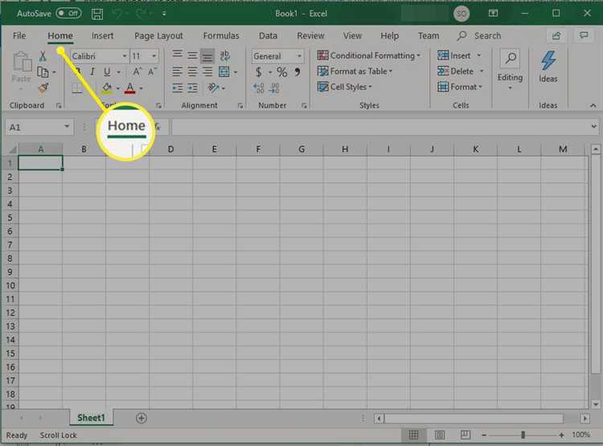Switch to the Formulas tab
This screenshot has height=446, width=603.
[x=221, y=35]
